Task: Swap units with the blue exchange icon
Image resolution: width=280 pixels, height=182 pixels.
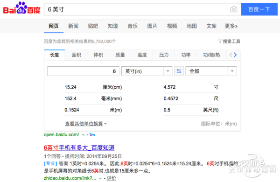Action: tap(179, 71)
